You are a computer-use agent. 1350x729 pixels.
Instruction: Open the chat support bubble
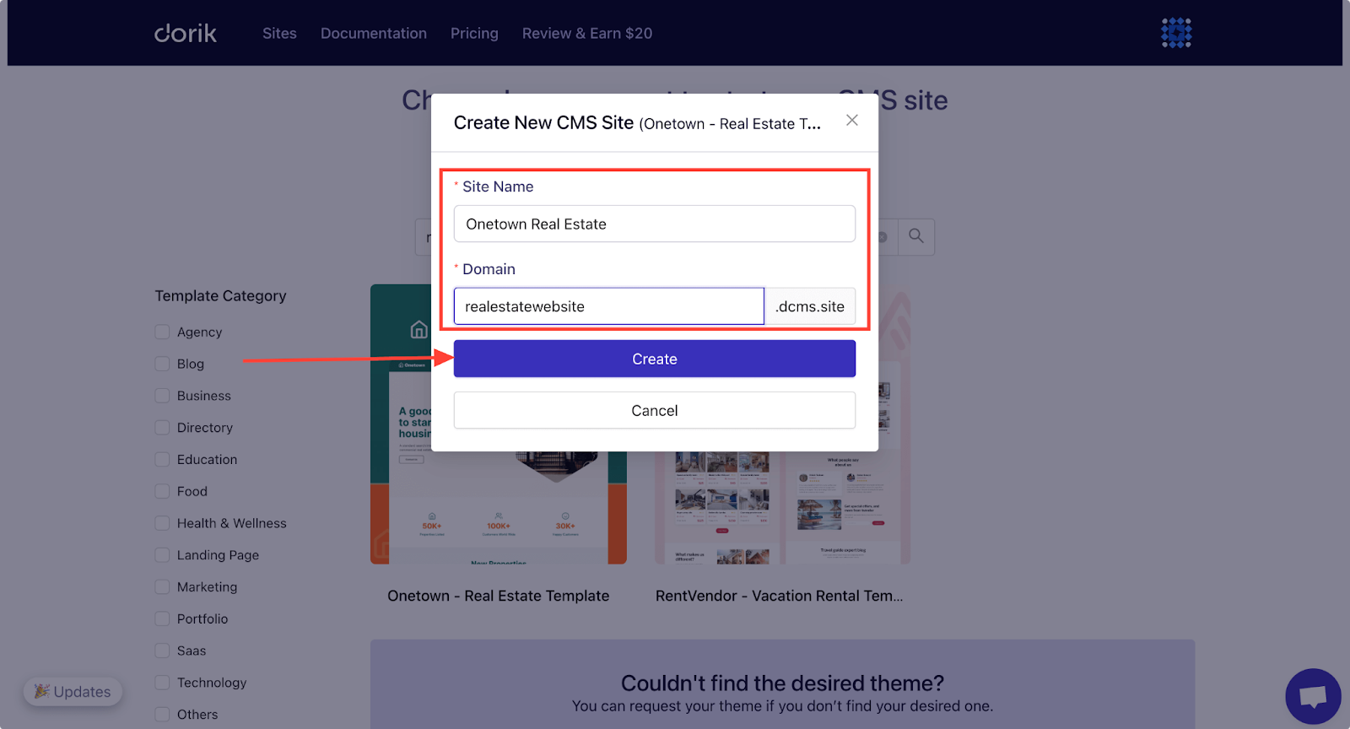pos(1313,696)
